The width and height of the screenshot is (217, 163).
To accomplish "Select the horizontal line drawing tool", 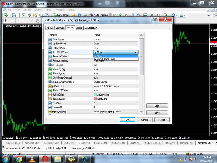I will click(25, 21).
